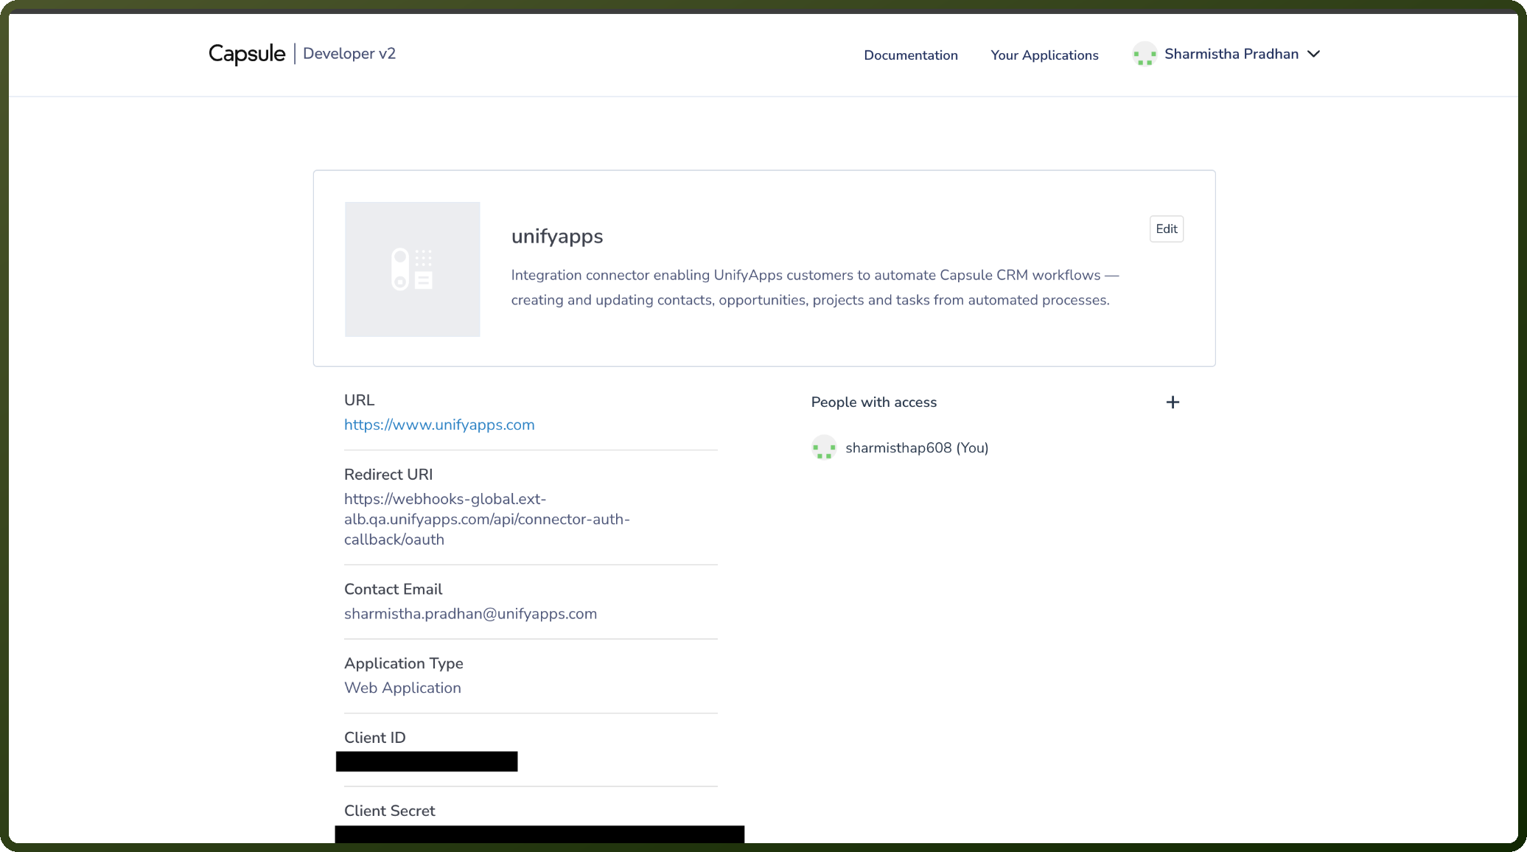Click the Client ID label
Image resolution: width=1527 pixels, height=852 pixels.
point(374,738)
